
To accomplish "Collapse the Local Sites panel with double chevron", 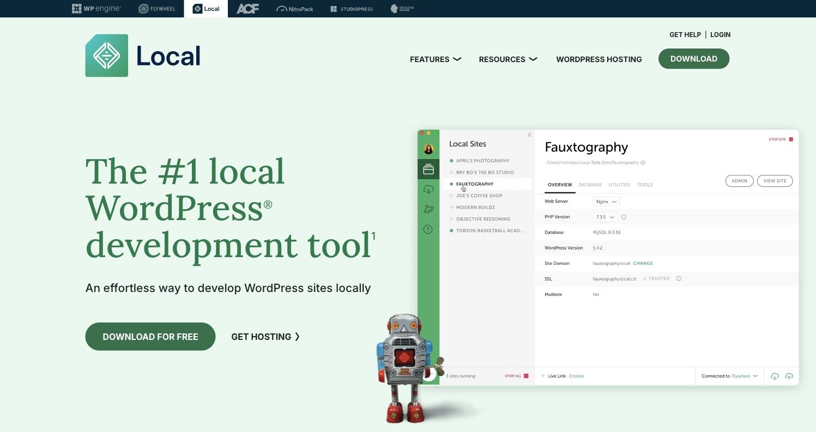I will pos(529,135).
